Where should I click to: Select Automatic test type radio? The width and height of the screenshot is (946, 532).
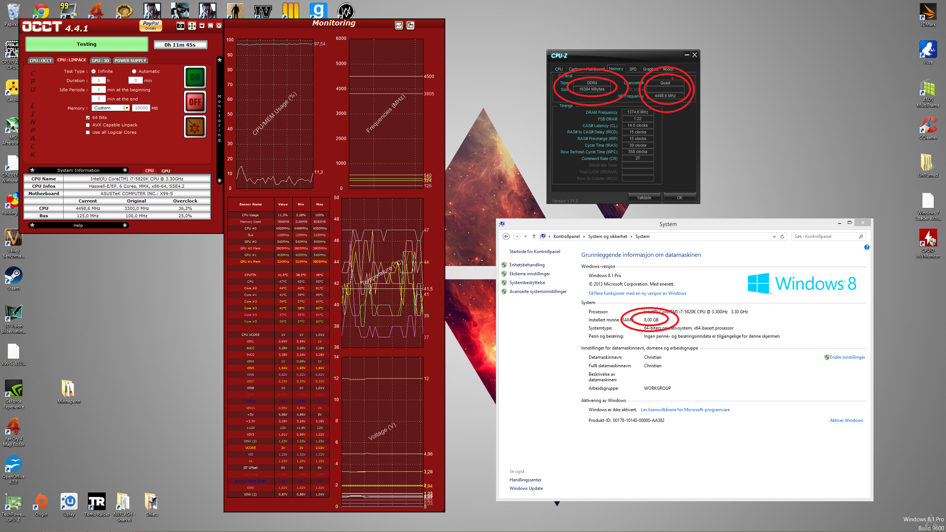(134, 71)
